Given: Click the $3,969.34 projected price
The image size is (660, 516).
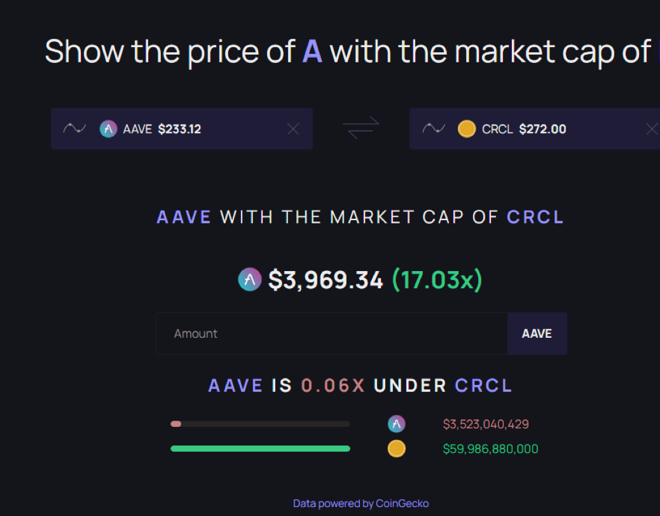Looking at the screenshot, I should pos(326,279).
